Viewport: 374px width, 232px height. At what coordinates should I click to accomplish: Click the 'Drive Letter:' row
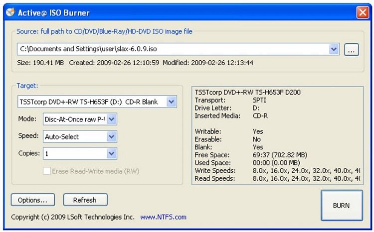pos(227,108)
